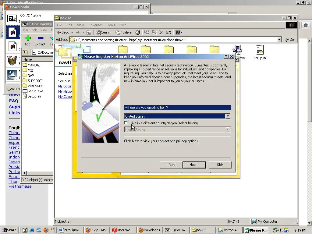Click Copy To icon in nav02 toolbar
312x234 pixels.
(x=154, y=32)
